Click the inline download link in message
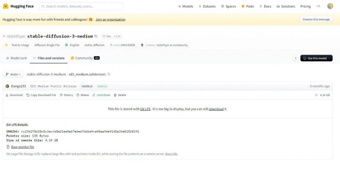Screen dimensions: 340x172 pos(216,109)
